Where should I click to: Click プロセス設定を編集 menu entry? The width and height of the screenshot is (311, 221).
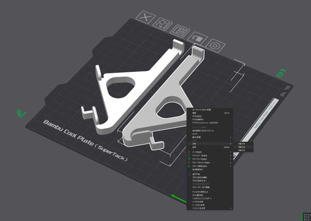click(210, 177)
